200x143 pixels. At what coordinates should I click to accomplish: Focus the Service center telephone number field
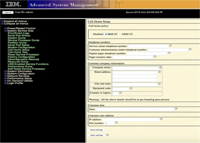148,46
